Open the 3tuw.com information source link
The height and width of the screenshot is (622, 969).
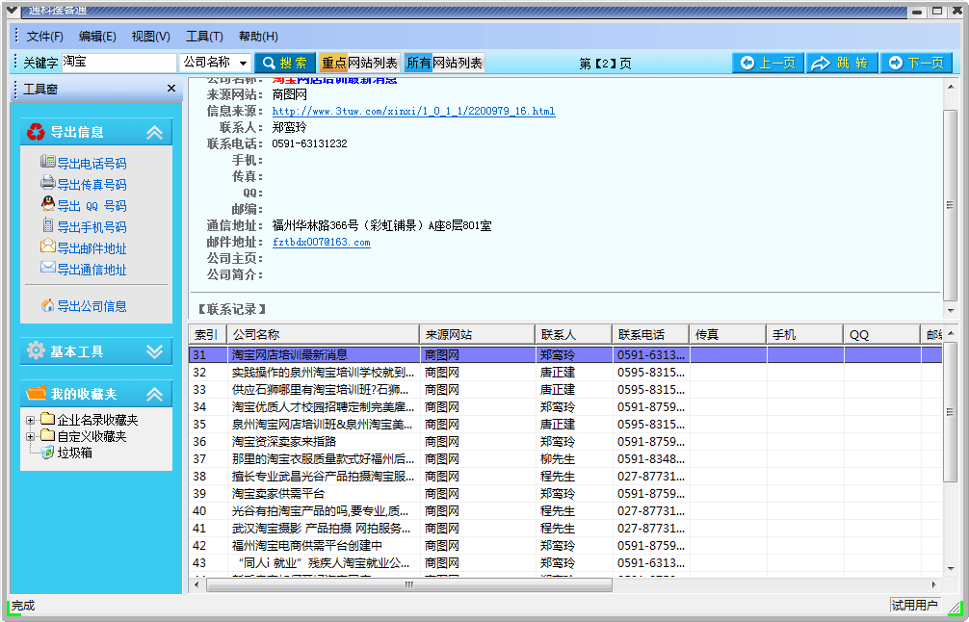(413, 111)
